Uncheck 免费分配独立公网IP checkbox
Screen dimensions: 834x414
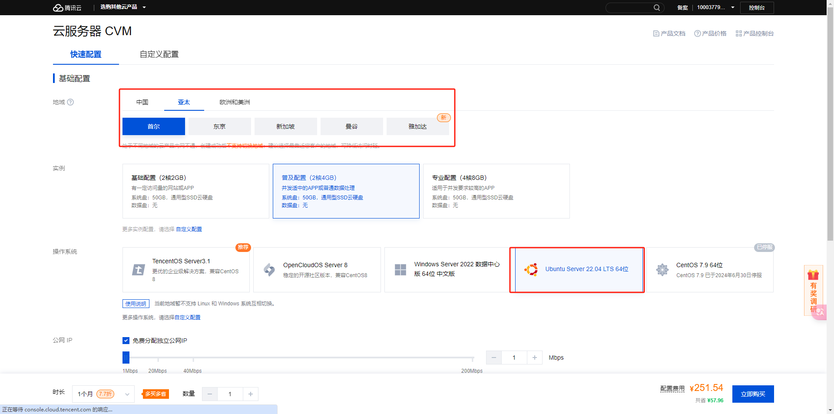[x=126, y=341]
